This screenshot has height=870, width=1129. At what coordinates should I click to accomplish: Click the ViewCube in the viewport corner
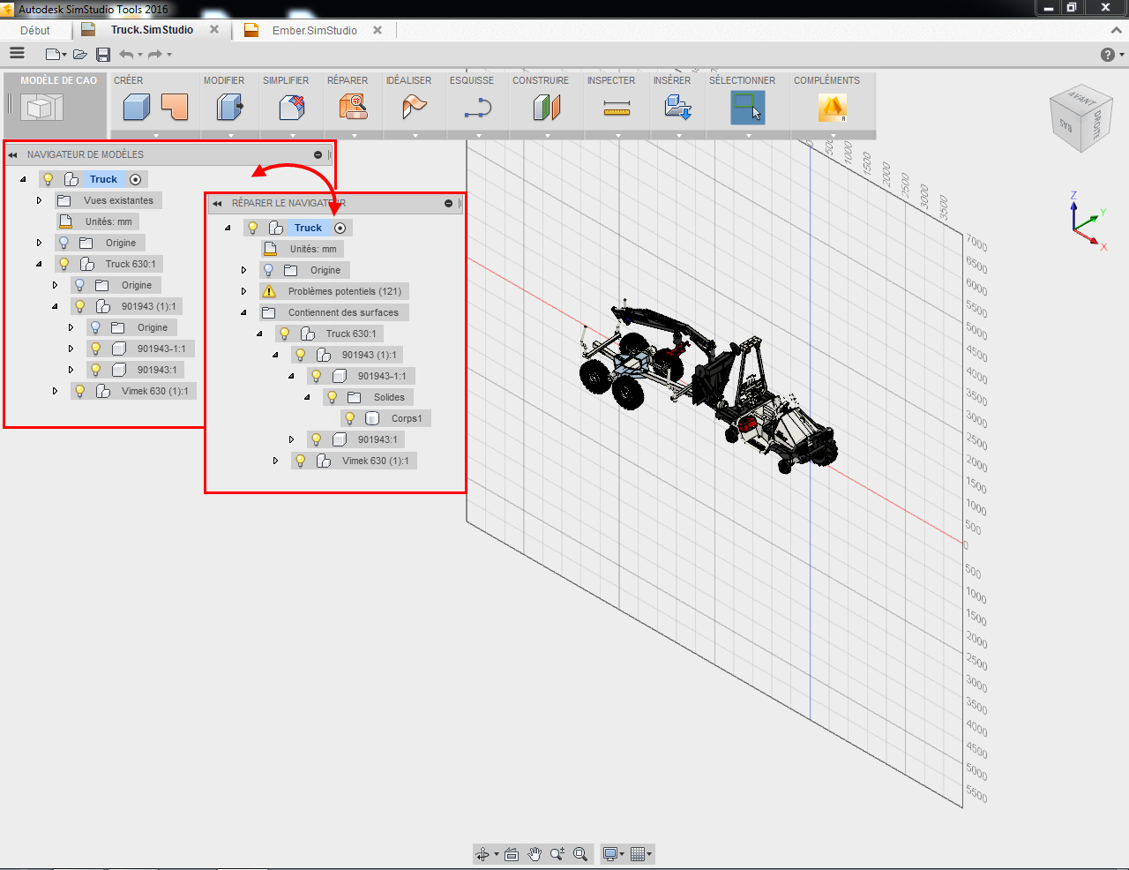point(1082,118)
